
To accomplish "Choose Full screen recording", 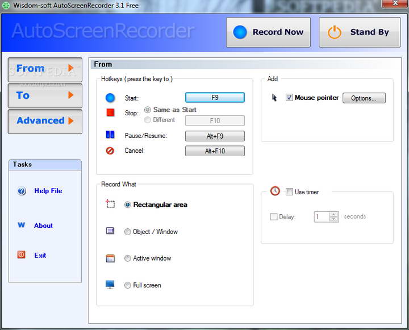I will (128, 285).
